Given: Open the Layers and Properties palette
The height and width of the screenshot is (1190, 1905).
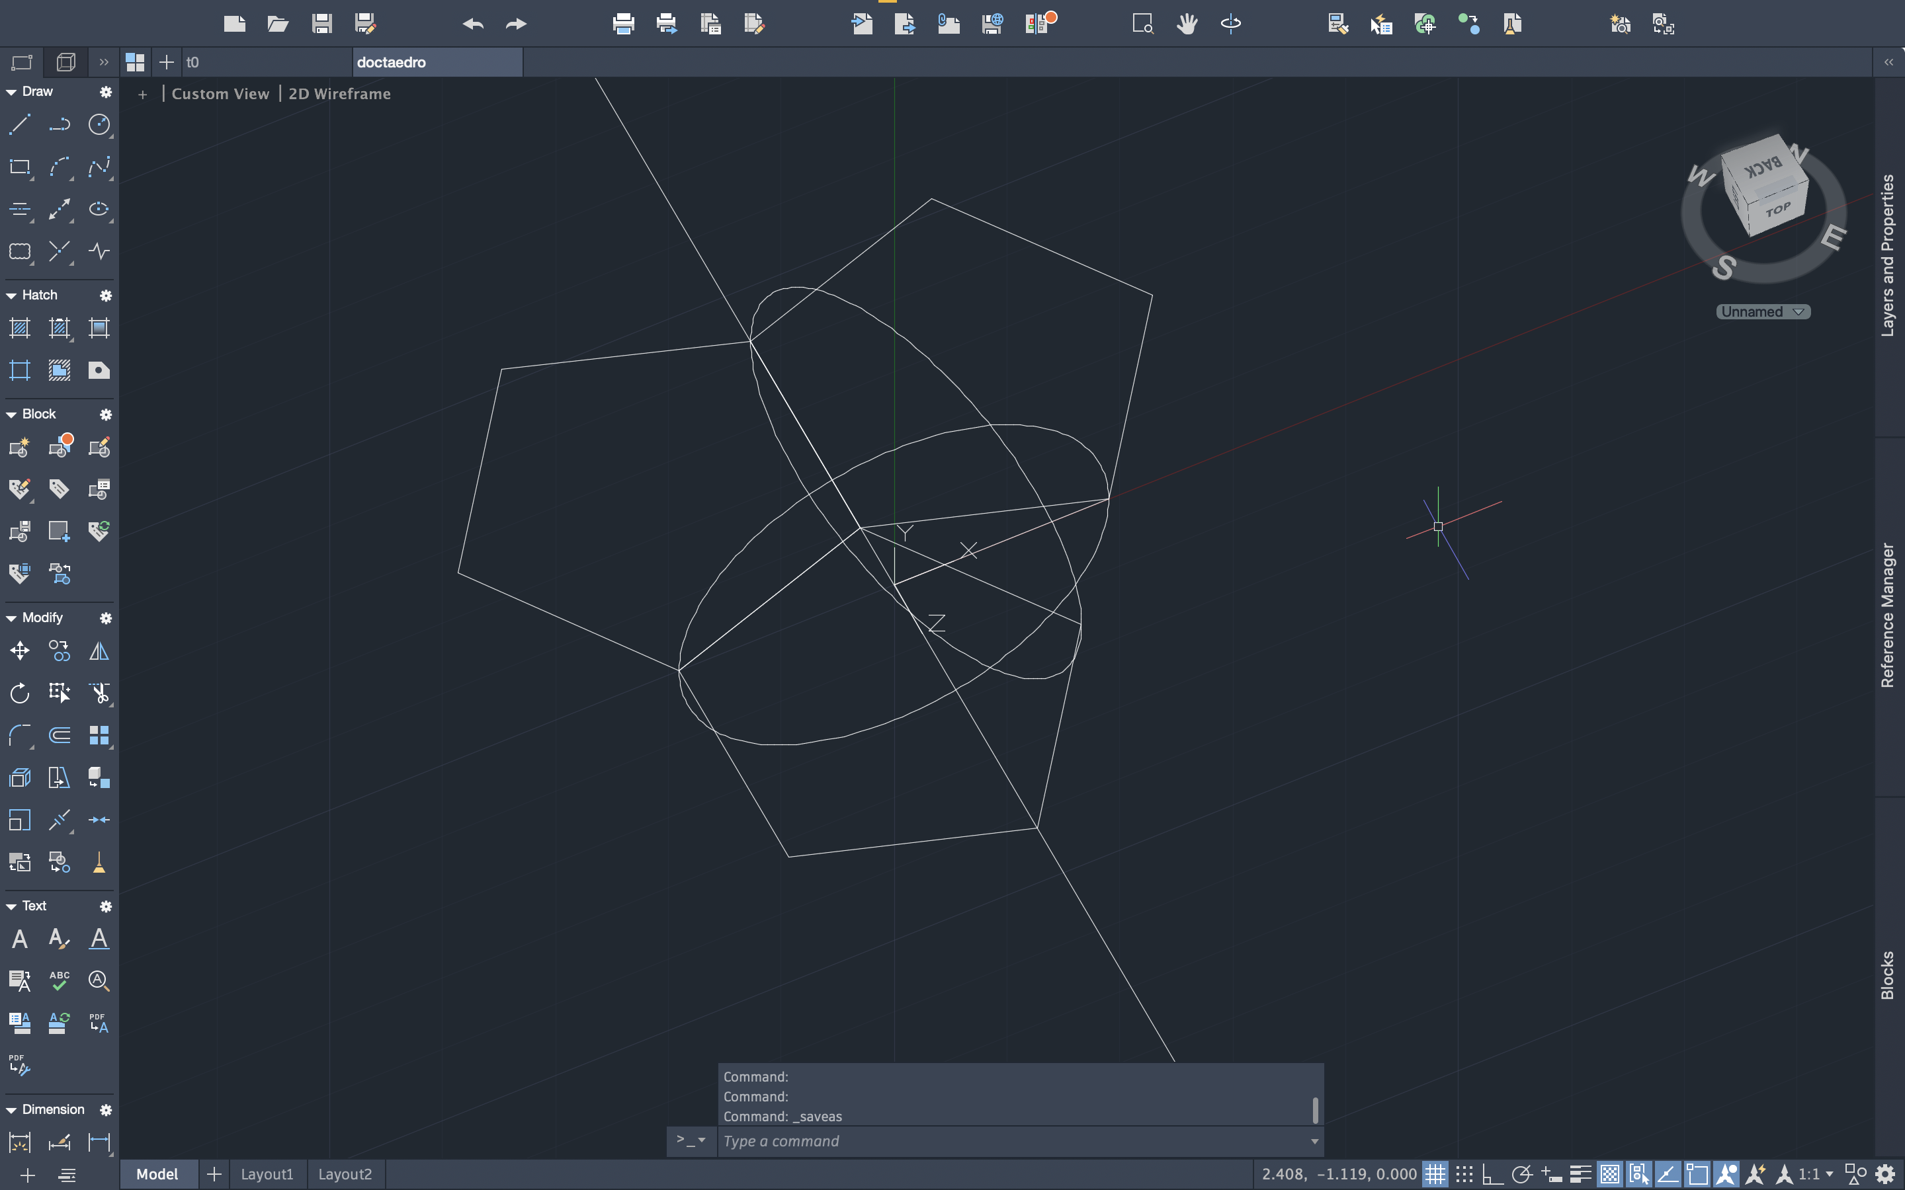Looking at the screenshot, I should (1888, 256).
